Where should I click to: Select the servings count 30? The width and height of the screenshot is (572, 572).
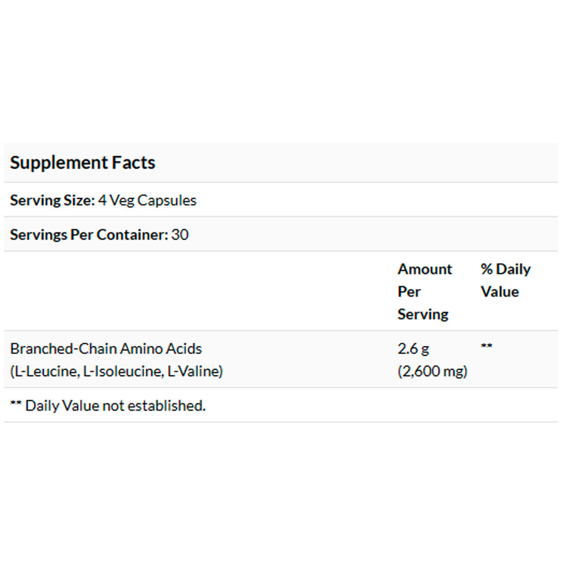pyautogui.click(x=180, y=235)
